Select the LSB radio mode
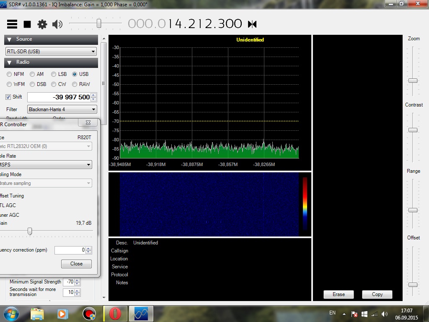This screenshot has width=429, height=322. point(54,74)
